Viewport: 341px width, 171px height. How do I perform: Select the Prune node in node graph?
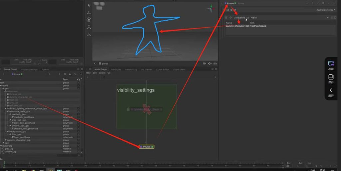pyautogui.click(x=147, y=147)
